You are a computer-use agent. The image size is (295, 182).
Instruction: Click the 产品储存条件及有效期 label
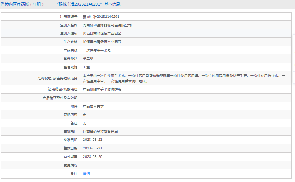click(60, 98)
